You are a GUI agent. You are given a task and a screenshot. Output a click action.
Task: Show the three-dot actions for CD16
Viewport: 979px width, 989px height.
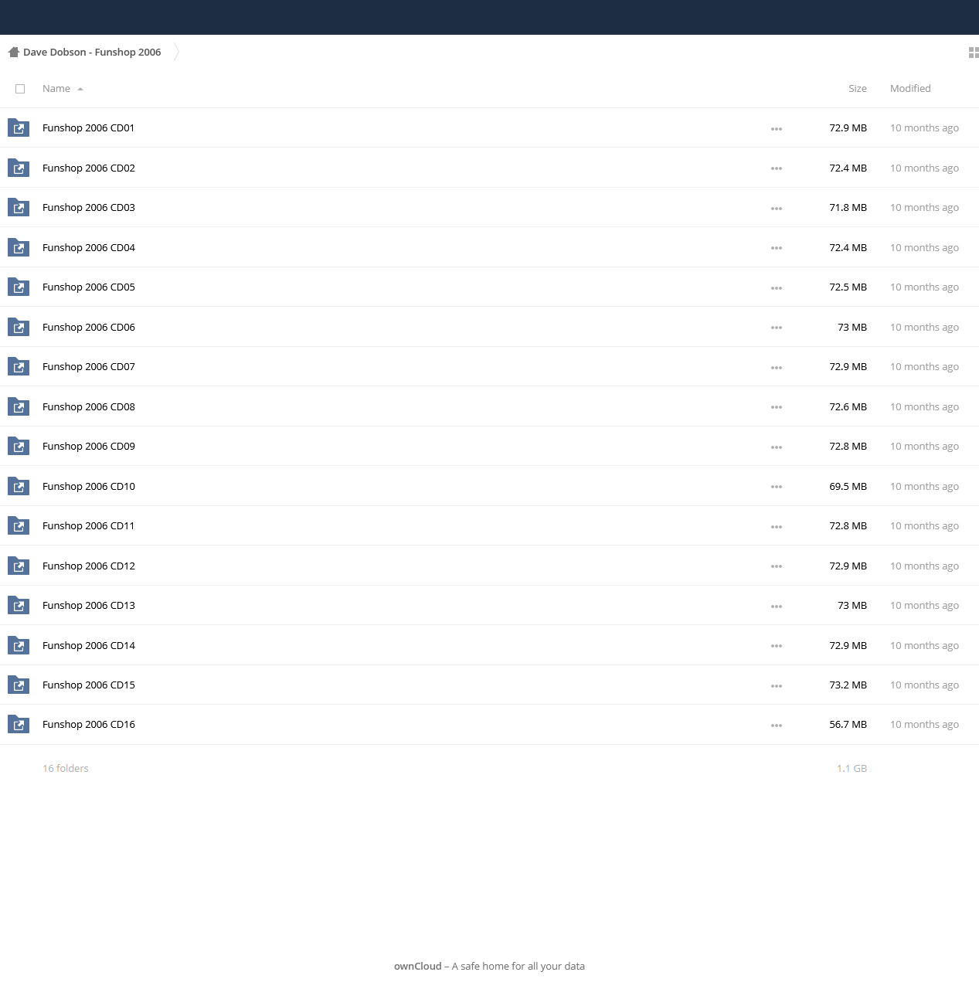click(x=777, y=726)
